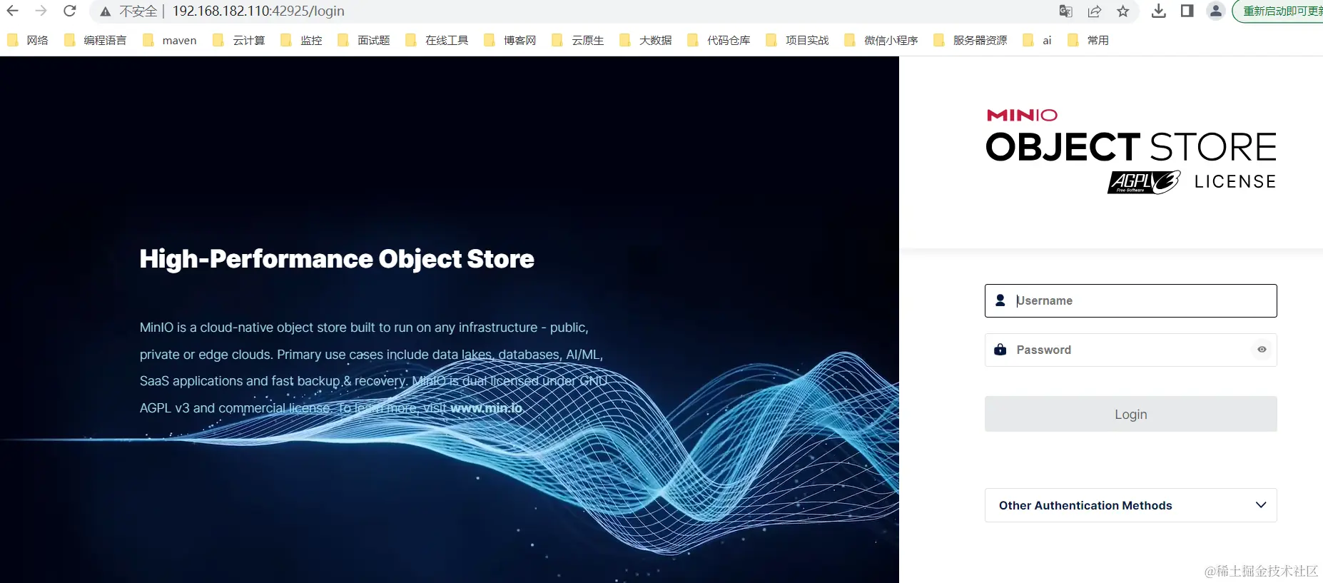Image resolution: width=1323 pixels, height=583 pixels.
Task: Click the user icon in Username field
Action: [1000, 300]
